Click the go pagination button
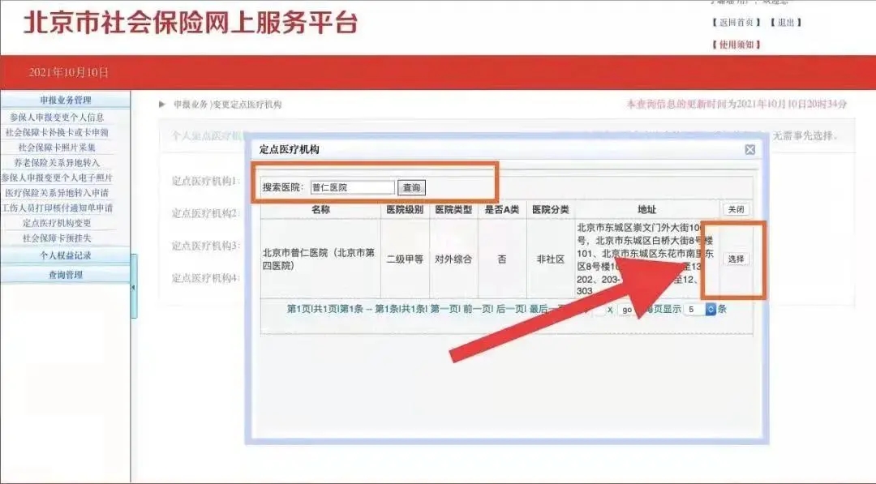This screenshot has height=484, width=876. [x=627, y=309]
